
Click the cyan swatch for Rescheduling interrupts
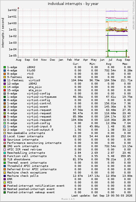click(5, 153)
